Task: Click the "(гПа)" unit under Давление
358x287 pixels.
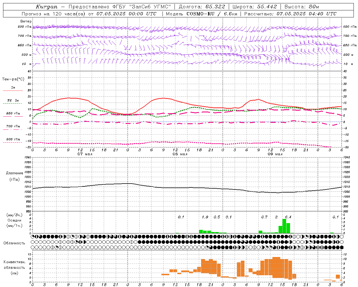Action: 15,180
